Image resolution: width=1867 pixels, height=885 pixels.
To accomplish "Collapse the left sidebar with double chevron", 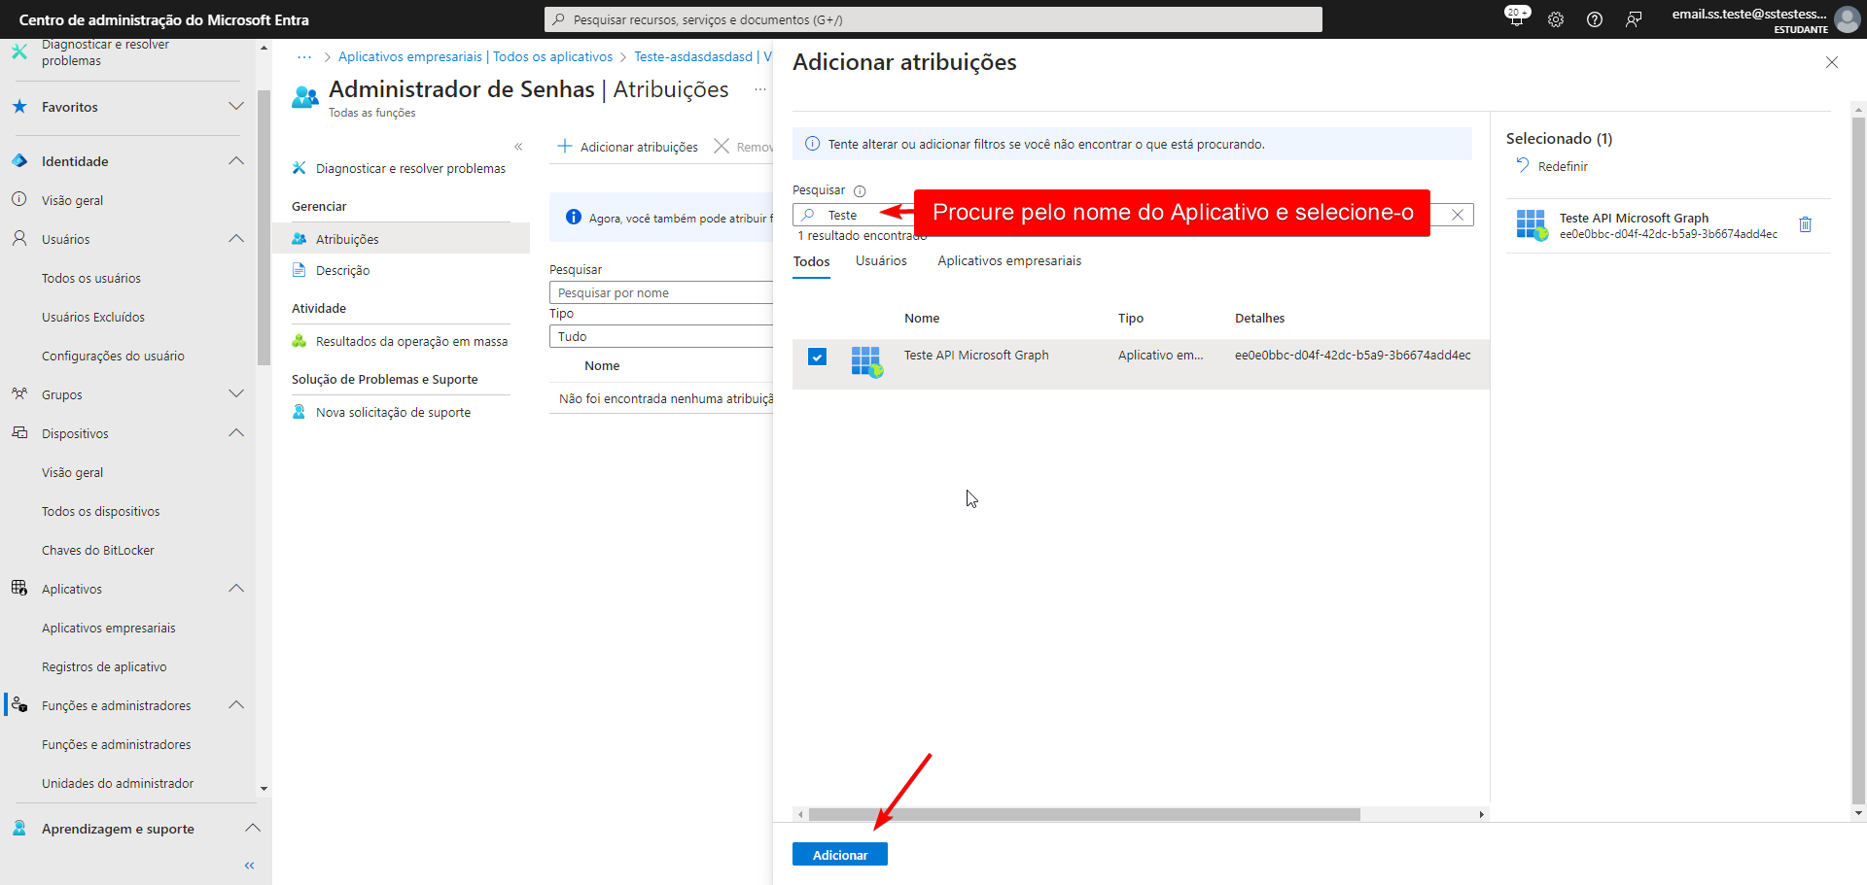I will coord(250,866).
